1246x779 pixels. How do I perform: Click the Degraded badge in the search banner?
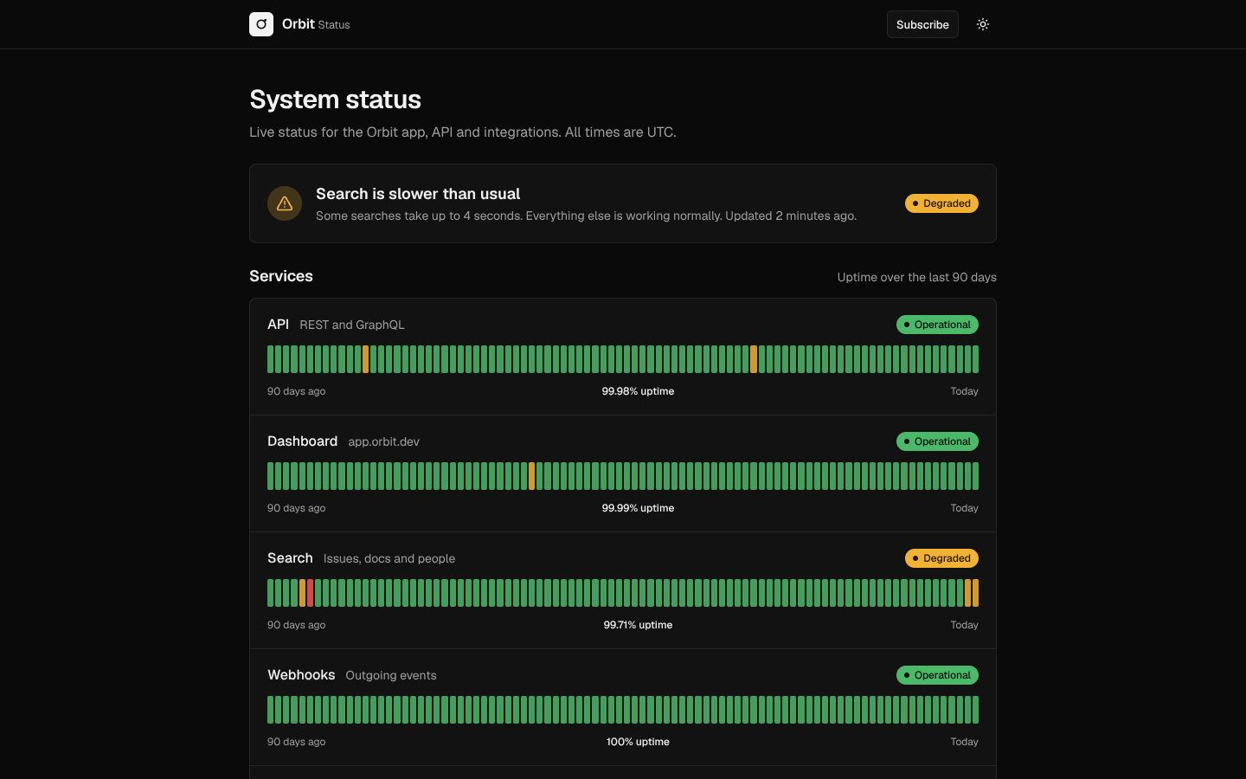(x=941, y=203)
